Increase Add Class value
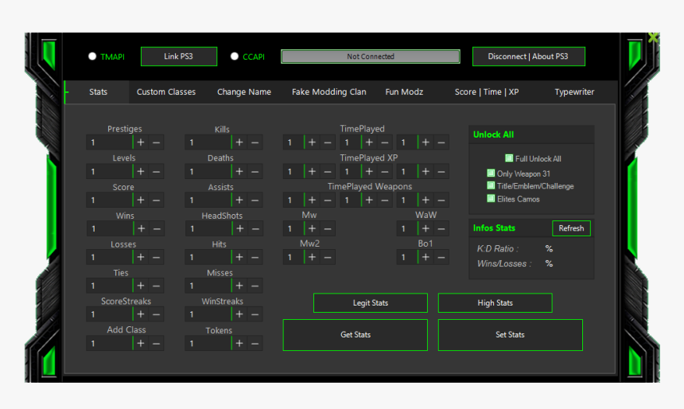The image size is (684, 409). pyautogui.click(x=141, y=344)
